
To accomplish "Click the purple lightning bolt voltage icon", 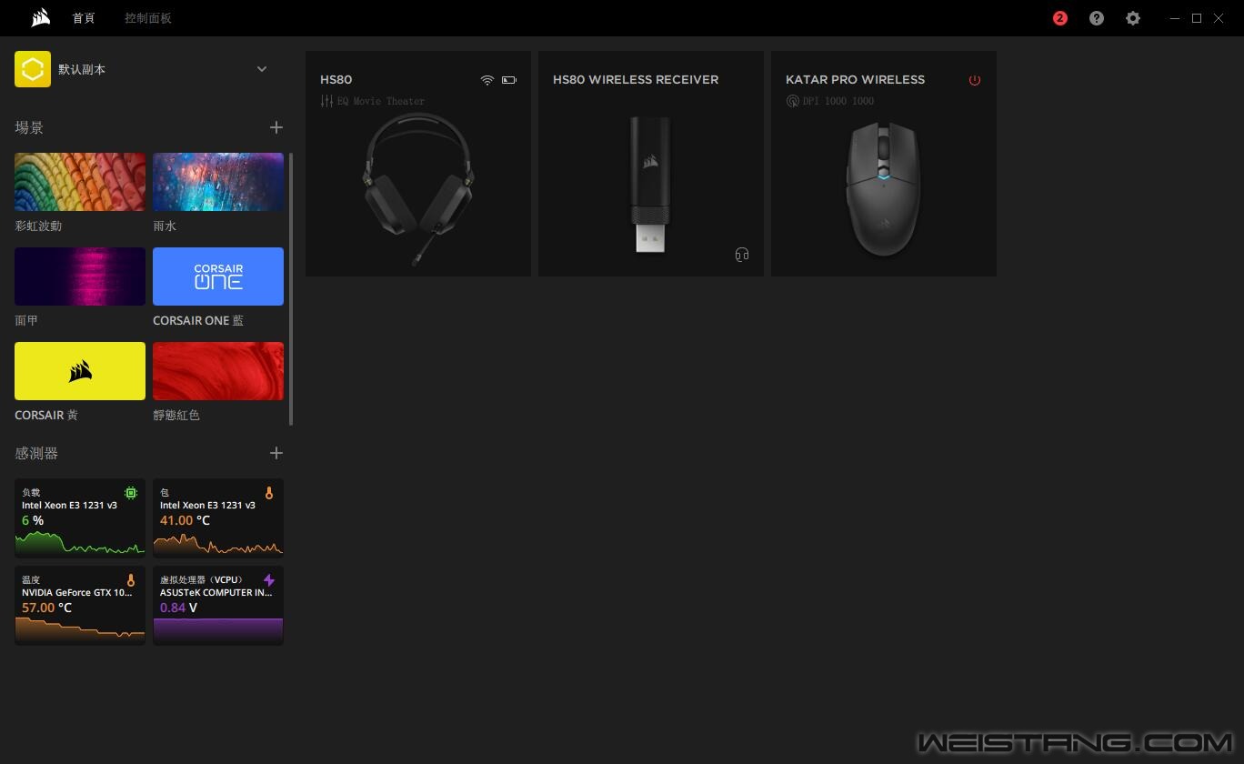I will (269, 580).
